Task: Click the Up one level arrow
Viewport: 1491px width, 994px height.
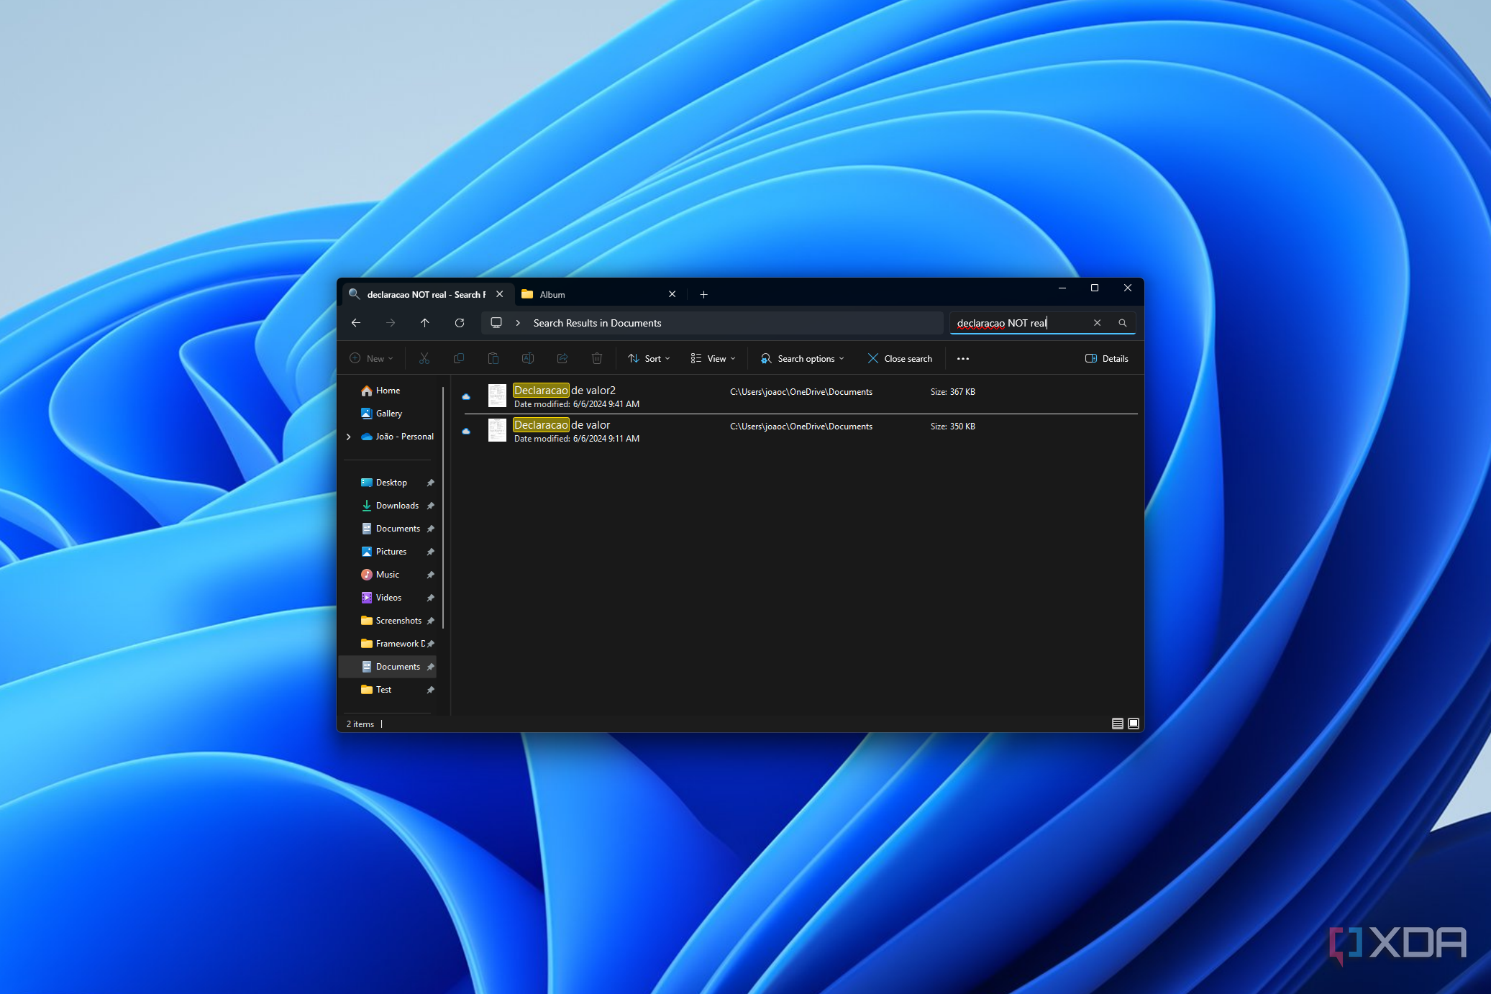Action: click(425, 323)
